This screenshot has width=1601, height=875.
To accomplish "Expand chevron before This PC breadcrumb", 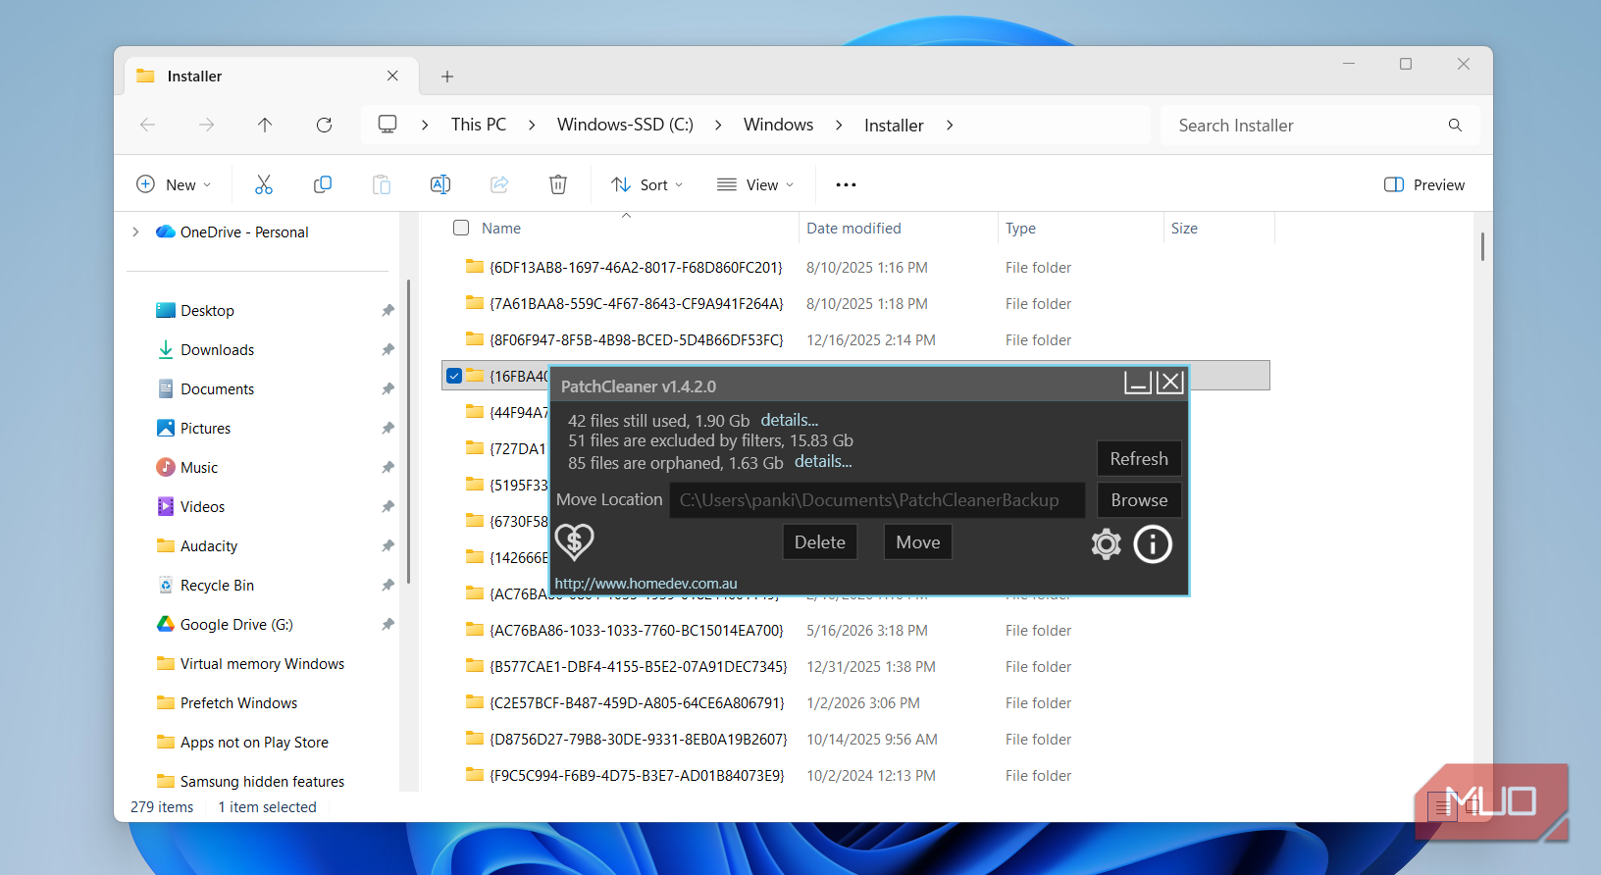I will 425,125.
